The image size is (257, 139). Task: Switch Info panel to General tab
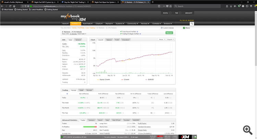[78, 40]
